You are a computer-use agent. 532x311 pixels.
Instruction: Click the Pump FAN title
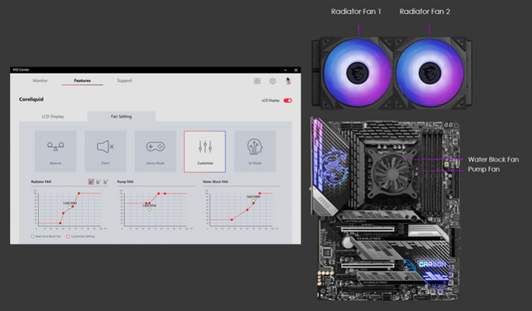(x=125, y=182)
